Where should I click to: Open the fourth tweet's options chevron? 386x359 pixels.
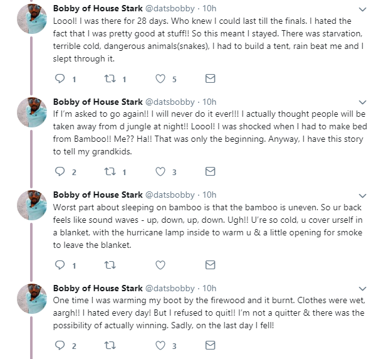click(363, 288)
